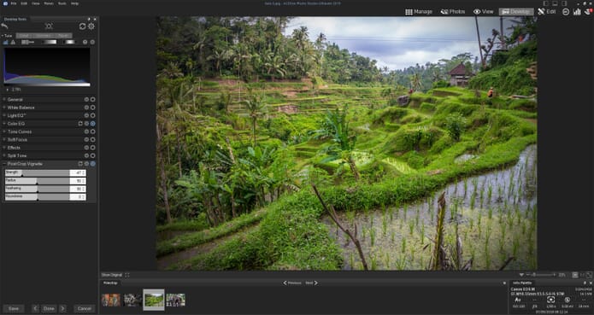Open the Manage mode grid

[x=419, y=12]
